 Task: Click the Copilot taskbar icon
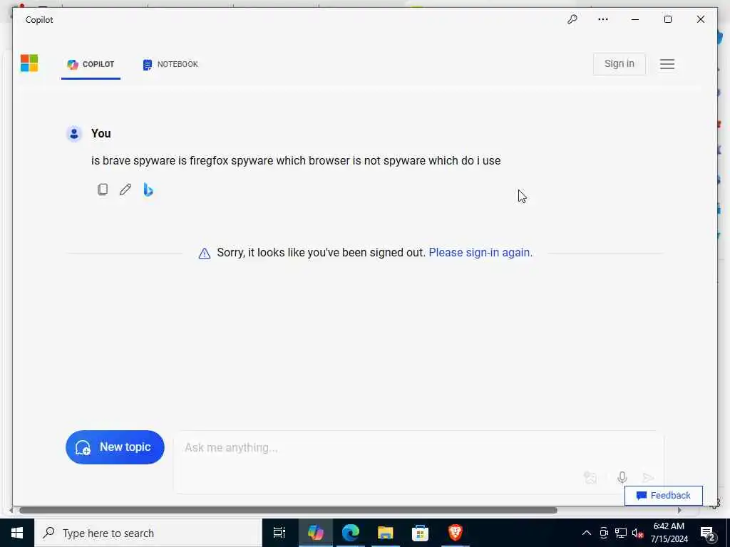pyautogui.click(x=316, y=533)
